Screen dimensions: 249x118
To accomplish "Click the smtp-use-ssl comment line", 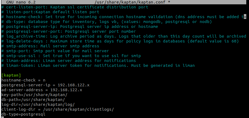I will pyautogui.click(x=71, y=56).
